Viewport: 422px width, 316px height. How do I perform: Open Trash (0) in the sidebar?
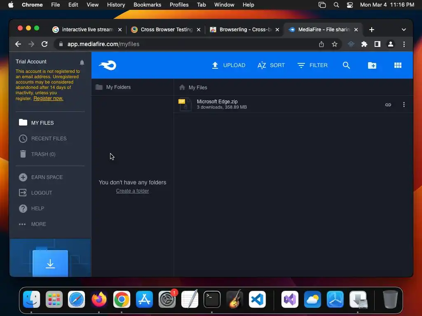pyautogui.click(x=38, y=154)
